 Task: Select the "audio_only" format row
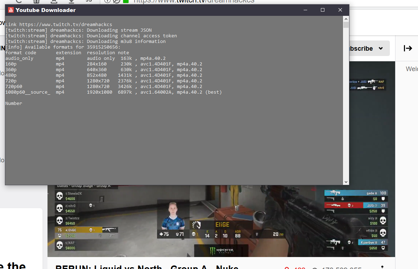coord(85,58)
